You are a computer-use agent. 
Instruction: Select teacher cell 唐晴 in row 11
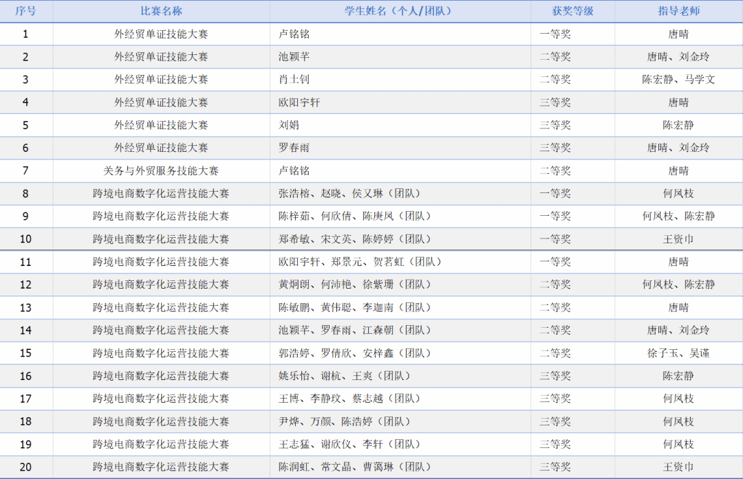click(678, 262)
